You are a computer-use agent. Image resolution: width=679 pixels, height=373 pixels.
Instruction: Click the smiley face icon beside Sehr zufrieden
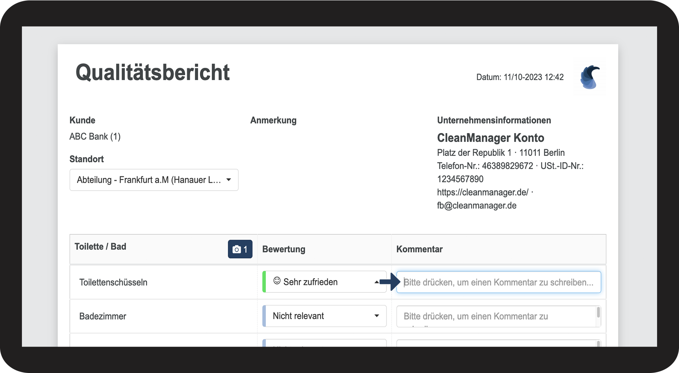(x=277, y=281)
